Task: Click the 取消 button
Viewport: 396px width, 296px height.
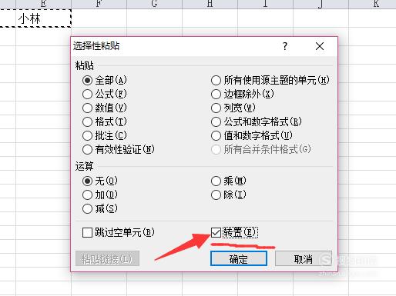Action: [304, 258]
